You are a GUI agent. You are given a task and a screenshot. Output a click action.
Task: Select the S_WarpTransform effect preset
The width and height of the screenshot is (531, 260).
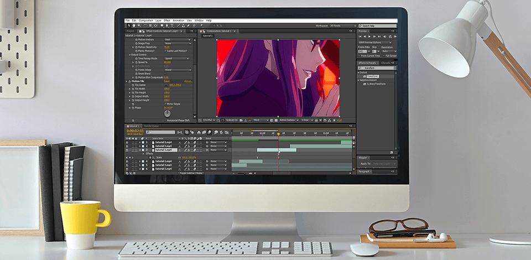(376, 84)
